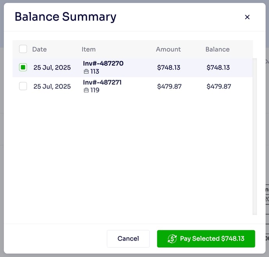Click Pay Selected $748.13 button

[206, 239]
